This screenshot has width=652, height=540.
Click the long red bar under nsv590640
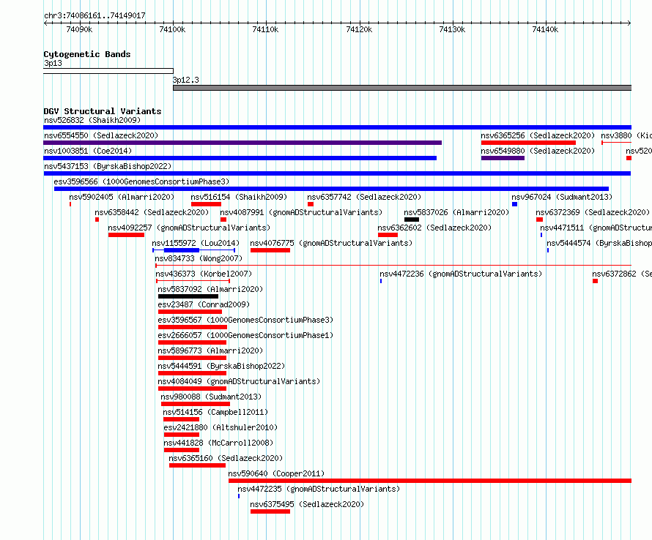click(430, 481)
